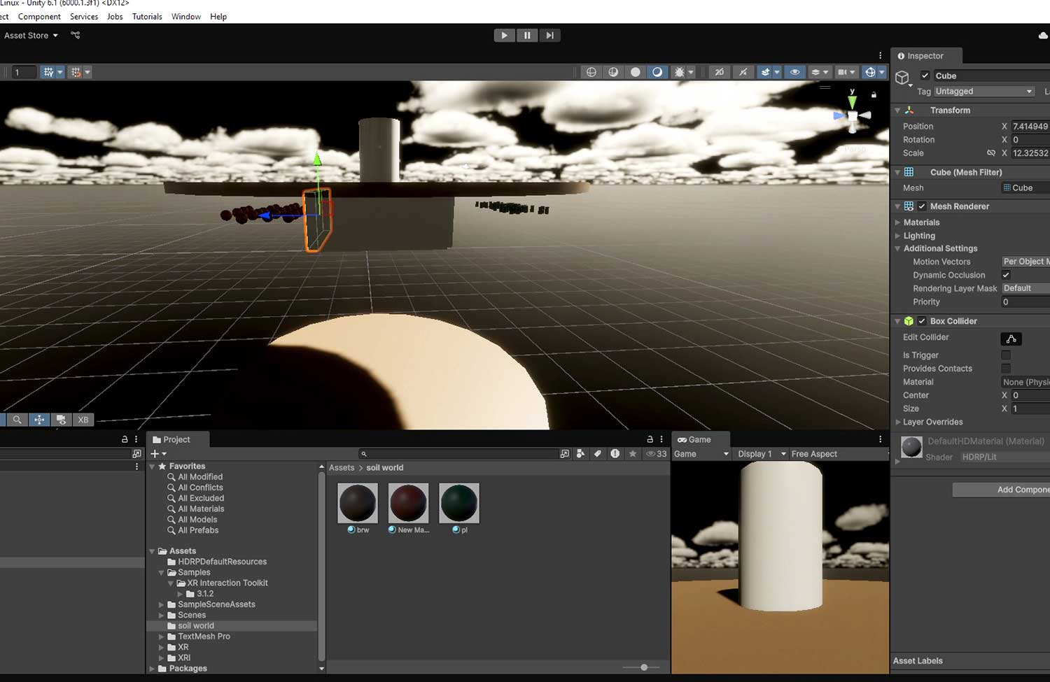Disable the Mesh Renderer component checkbox
The width and height of the screenshot is (1050, 682).
[x=922, y=206]
